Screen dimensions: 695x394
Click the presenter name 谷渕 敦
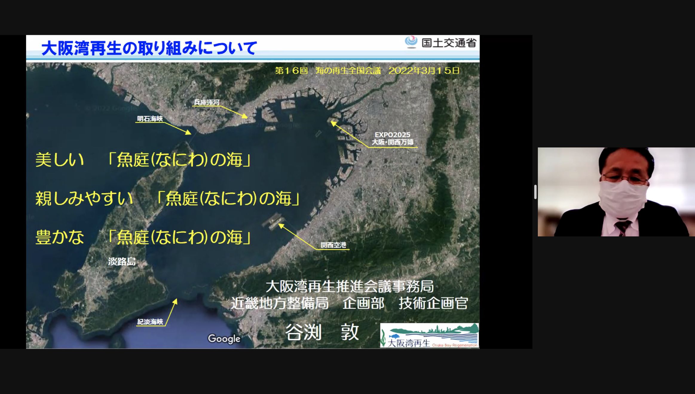322,332
